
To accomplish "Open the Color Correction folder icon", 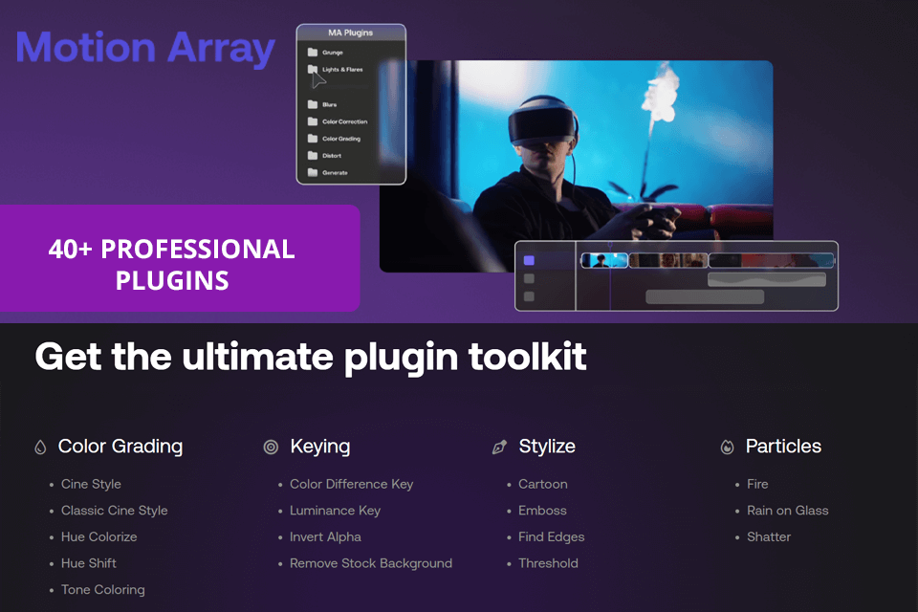I will (313, 121).
